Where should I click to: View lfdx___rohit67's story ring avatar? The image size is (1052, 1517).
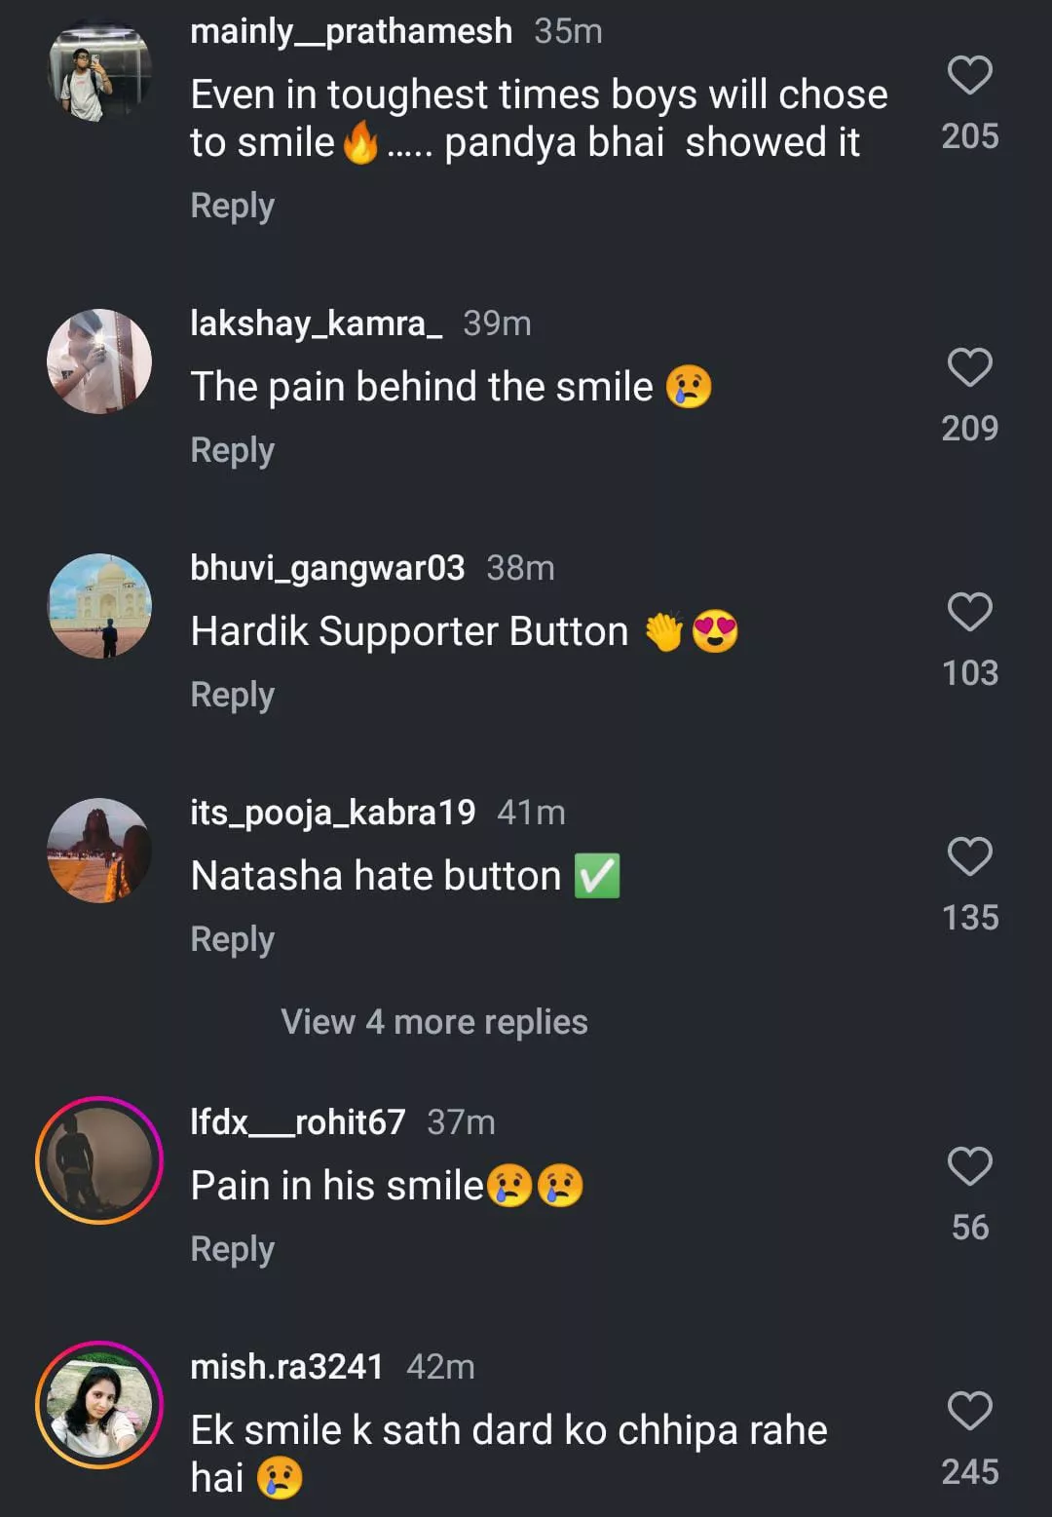pyautogui.click(x=99, y=1160)
